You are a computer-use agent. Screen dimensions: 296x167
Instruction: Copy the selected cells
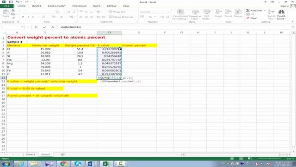tap(13, 14)
